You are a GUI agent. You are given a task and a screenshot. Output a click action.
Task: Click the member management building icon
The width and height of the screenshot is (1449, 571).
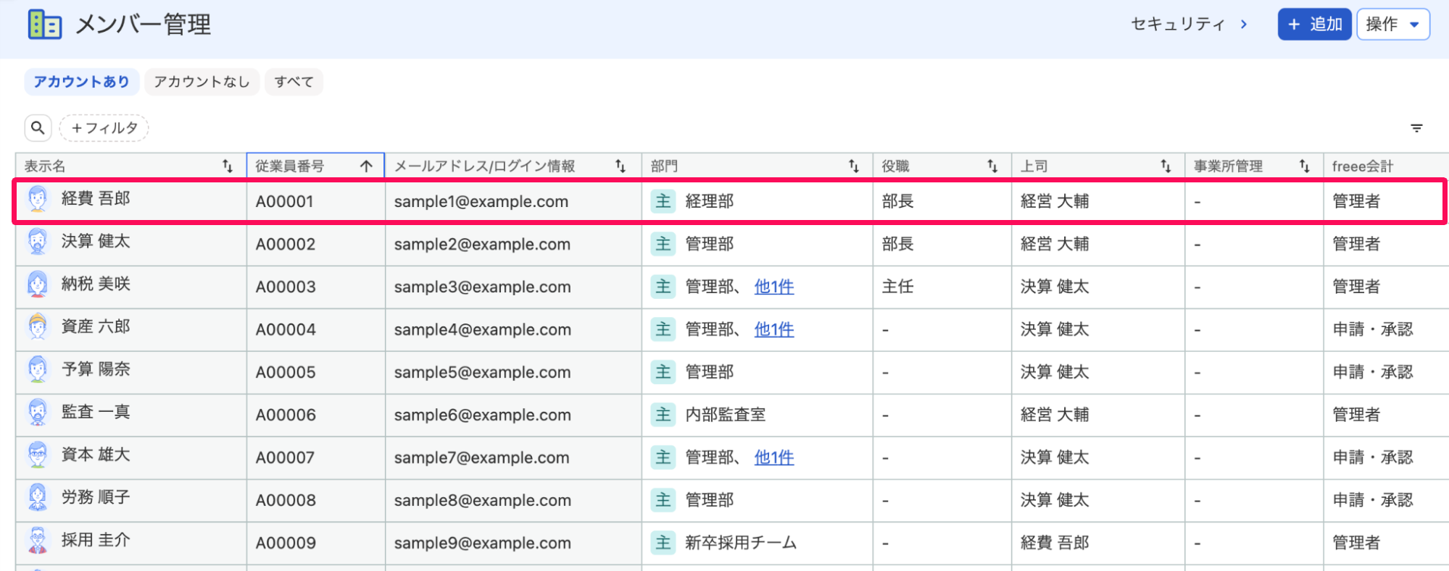point(44,25)
